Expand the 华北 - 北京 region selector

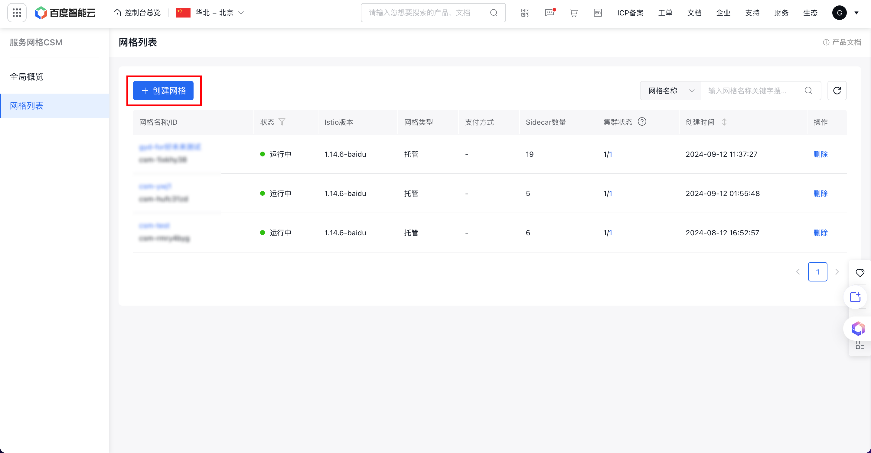click(210, 13)
